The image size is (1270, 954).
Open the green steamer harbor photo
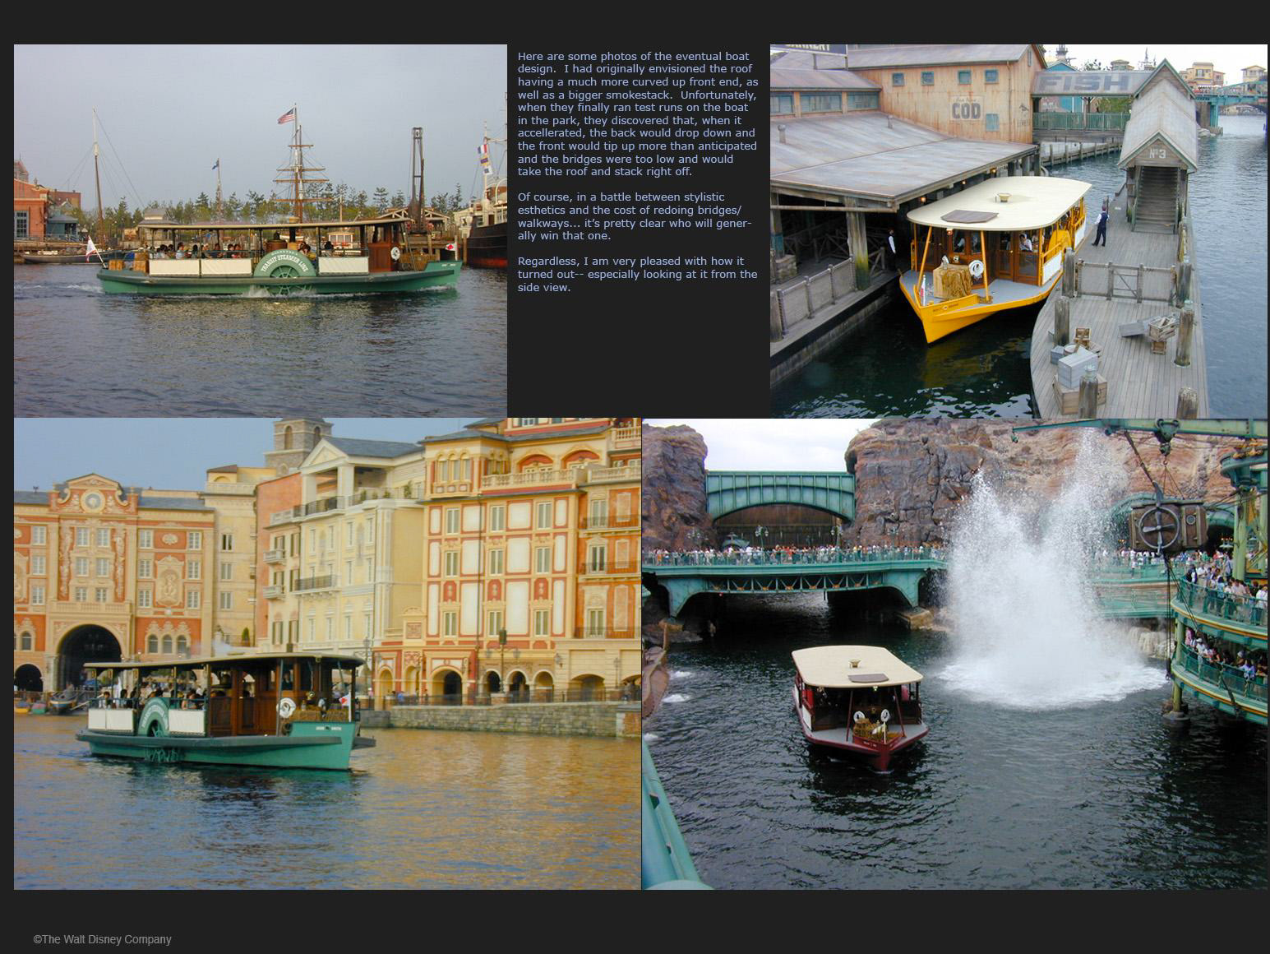click(261, 230)
